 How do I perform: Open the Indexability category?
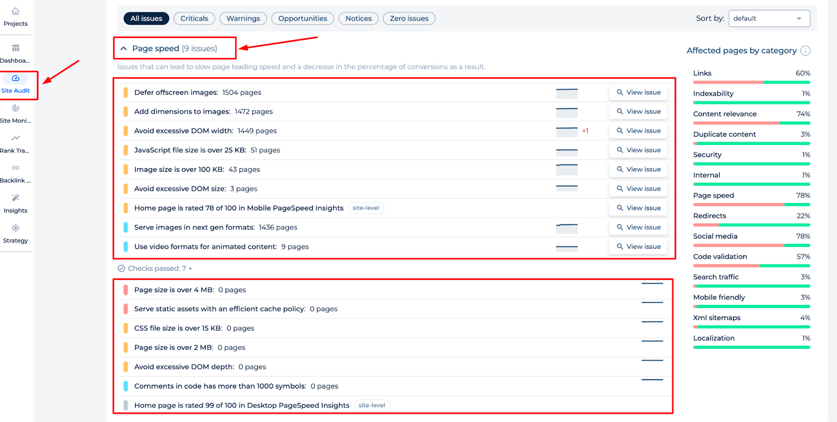click(x=713, y=94)
